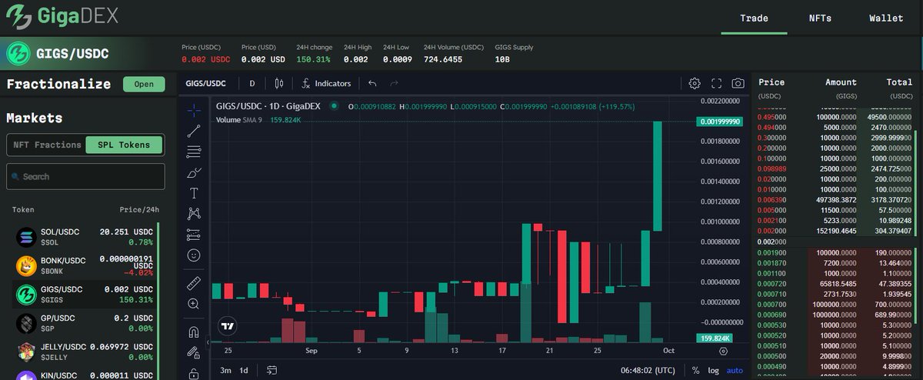Viewport: 923px width, 380px height.
Task: Open candlestick chart style selector
Action: tap(278, 83)
